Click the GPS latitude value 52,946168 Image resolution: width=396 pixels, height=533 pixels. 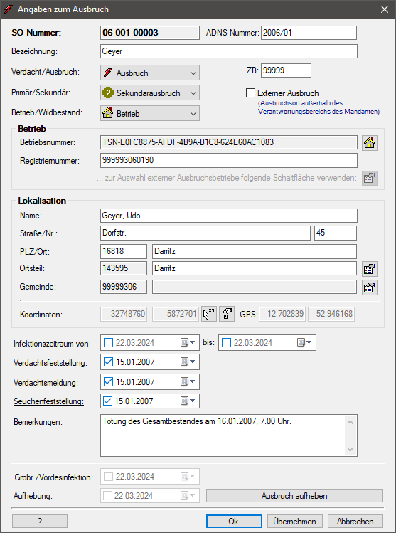(331, 314)
